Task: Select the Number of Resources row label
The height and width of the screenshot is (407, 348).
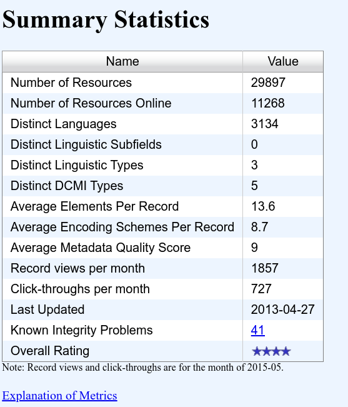Action: (71, 83)
